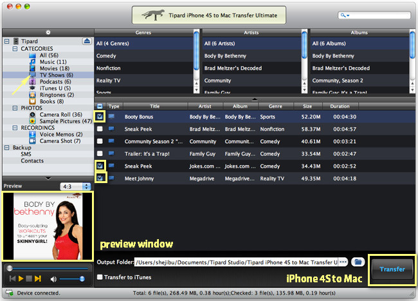
Task: Open the Sample Pictures (47) sunflower icon
Action: tap(32, 121)
